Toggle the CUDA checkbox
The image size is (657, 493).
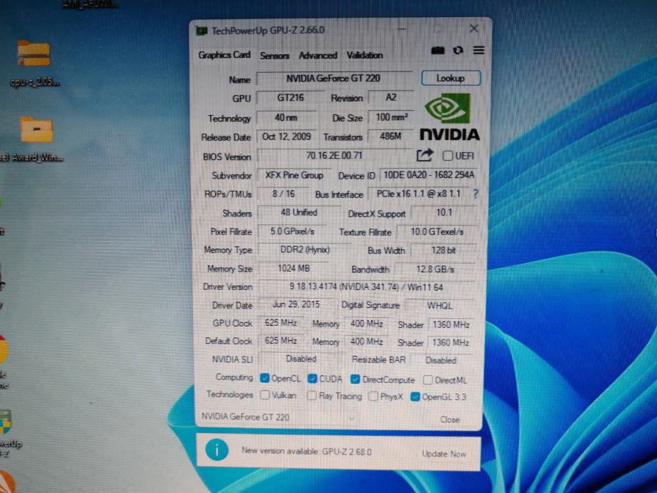[312, 379]
